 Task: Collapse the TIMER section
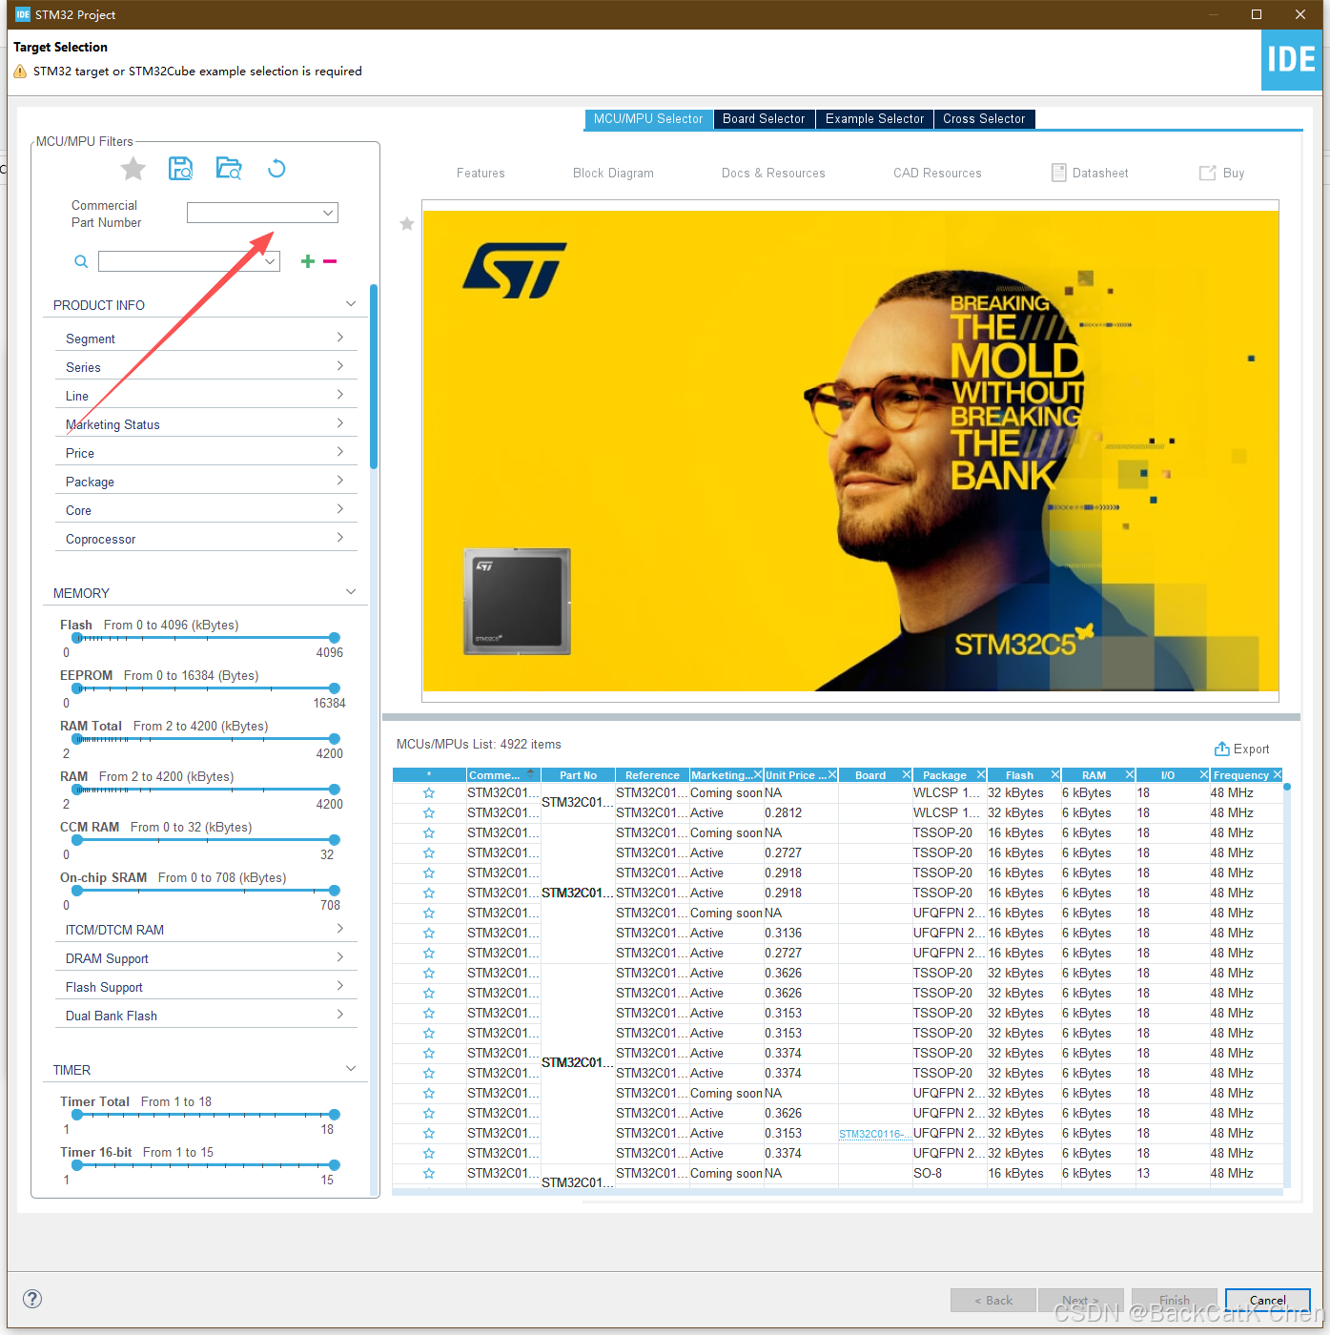351,1069
